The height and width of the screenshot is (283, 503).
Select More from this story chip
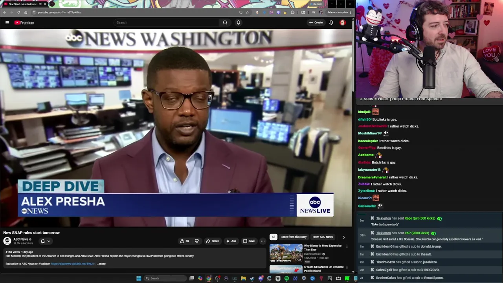(294, 237)
